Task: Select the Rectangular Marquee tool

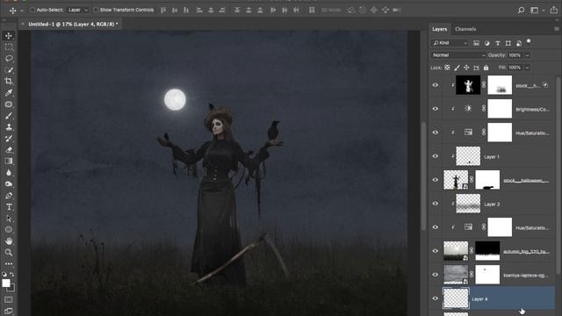Action: [x=9, y=47]
